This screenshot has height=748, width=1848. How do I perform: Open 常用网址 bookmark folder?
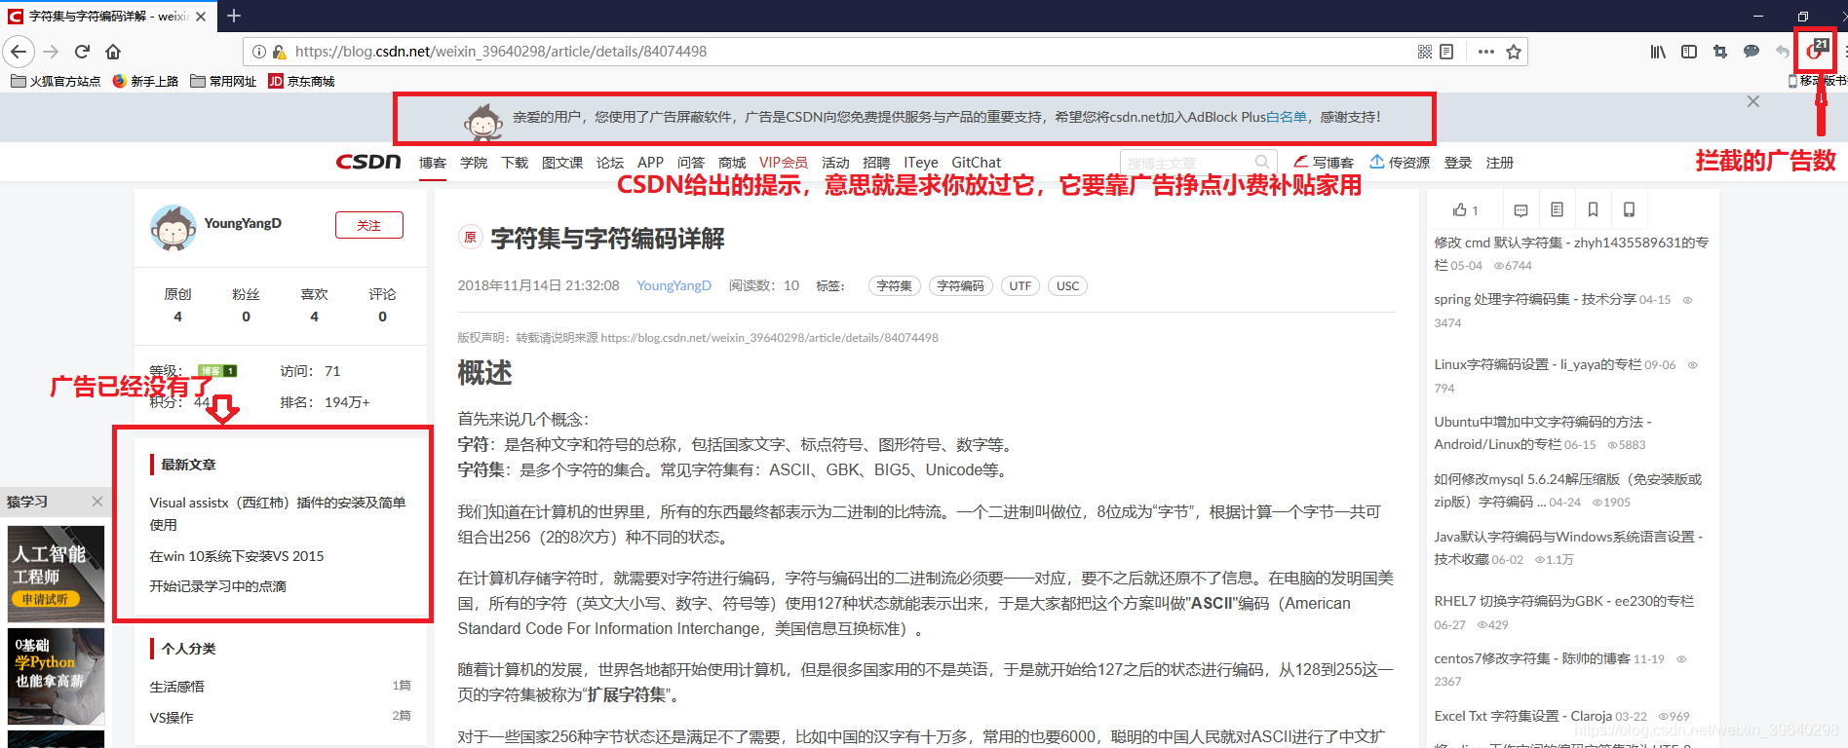[223, 81]
